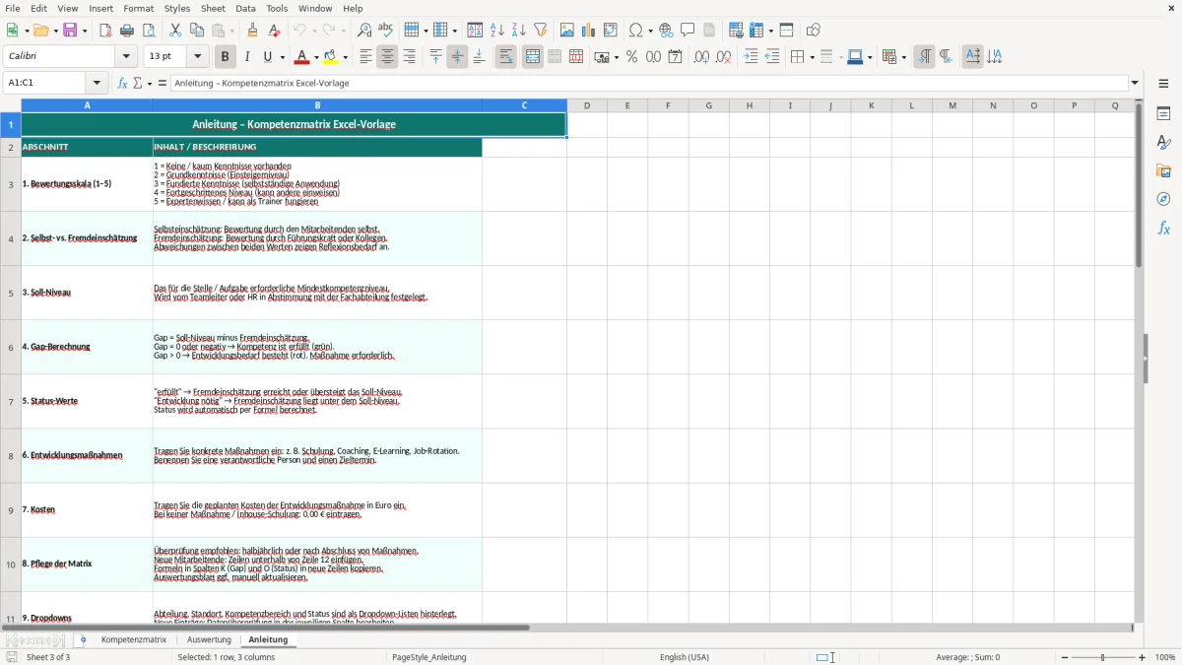Screen dimensions: 1182x665
Task: Open the Sidebar Properties panel
Action: [1163, 114]
